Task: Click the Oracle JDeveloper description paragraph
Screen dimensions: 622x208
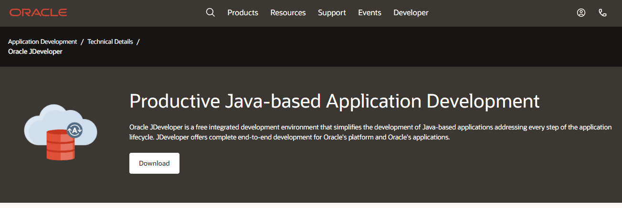Action: pyautogui.click(x=370, y=132)
